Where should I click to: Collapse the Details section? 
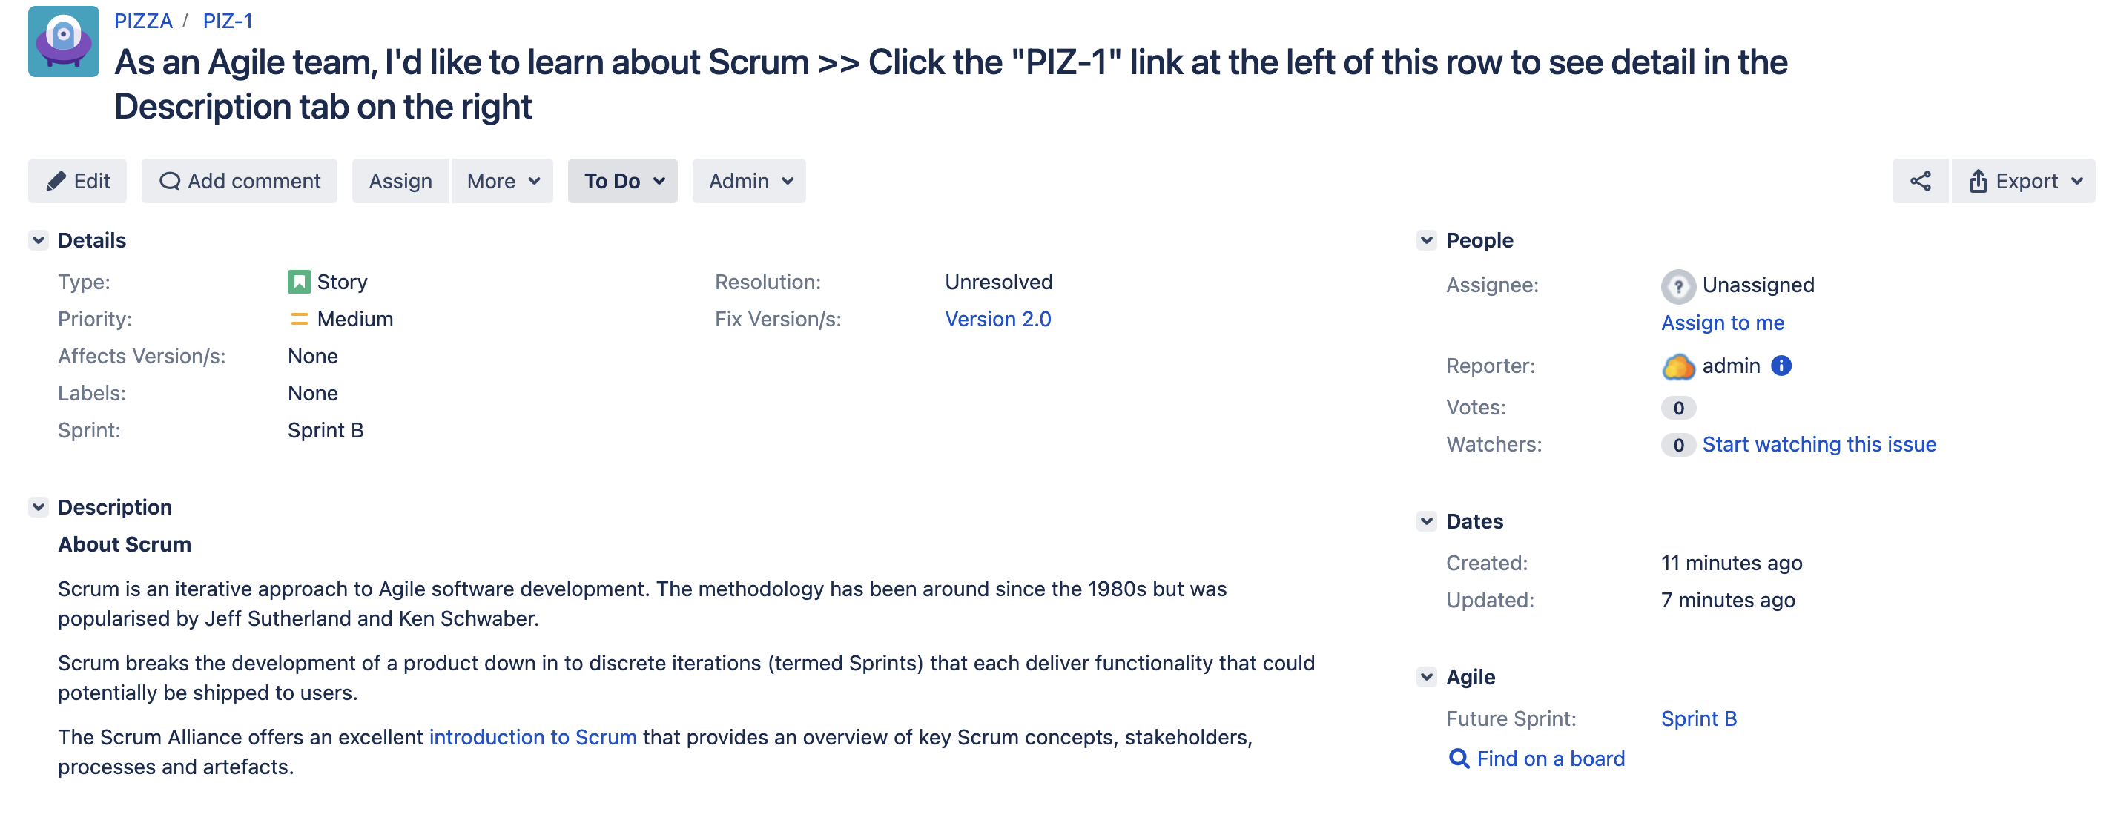(39, 240)
